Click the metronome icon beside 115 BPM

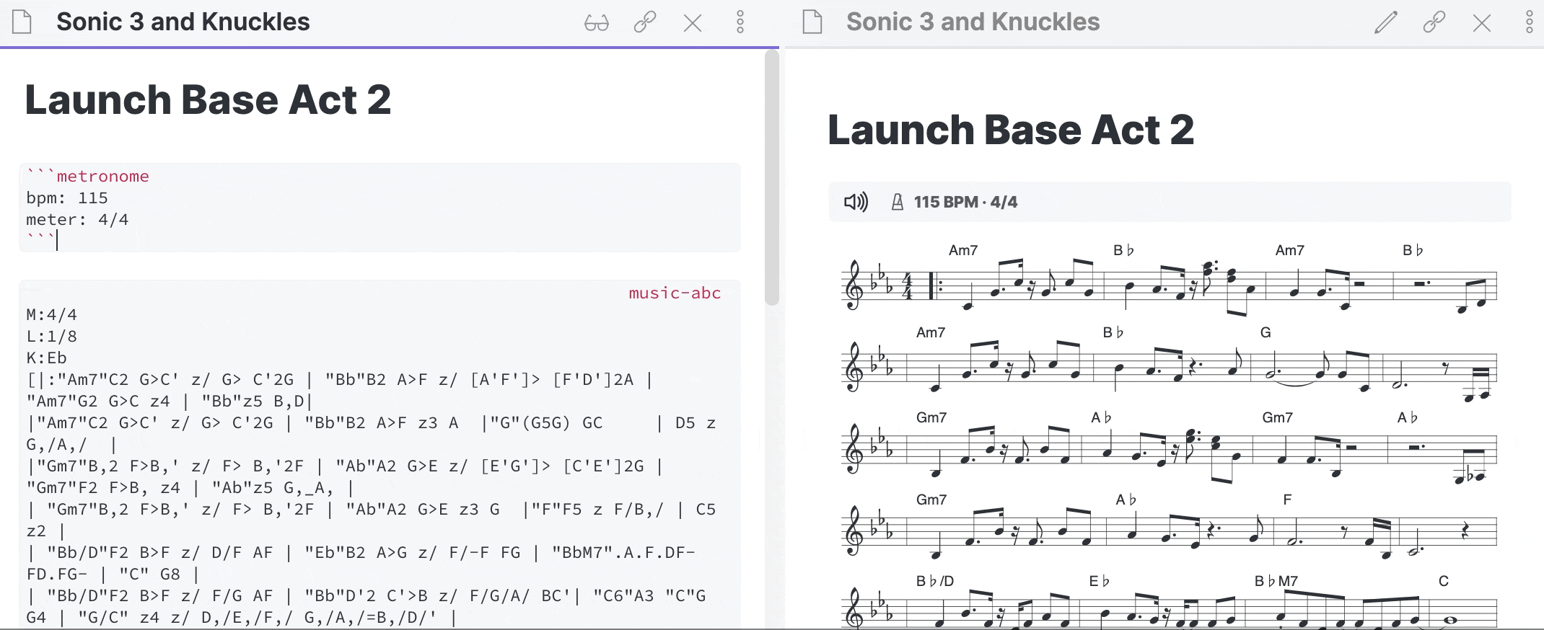pos(897,202)
